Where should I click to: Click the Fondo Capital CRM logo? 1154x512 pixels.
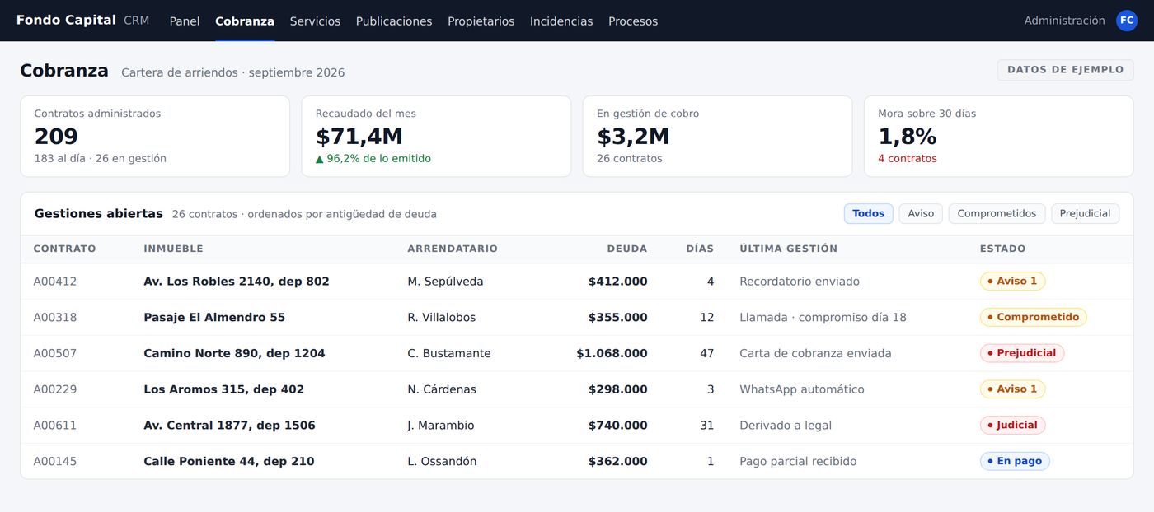click(x=82, y=21)
